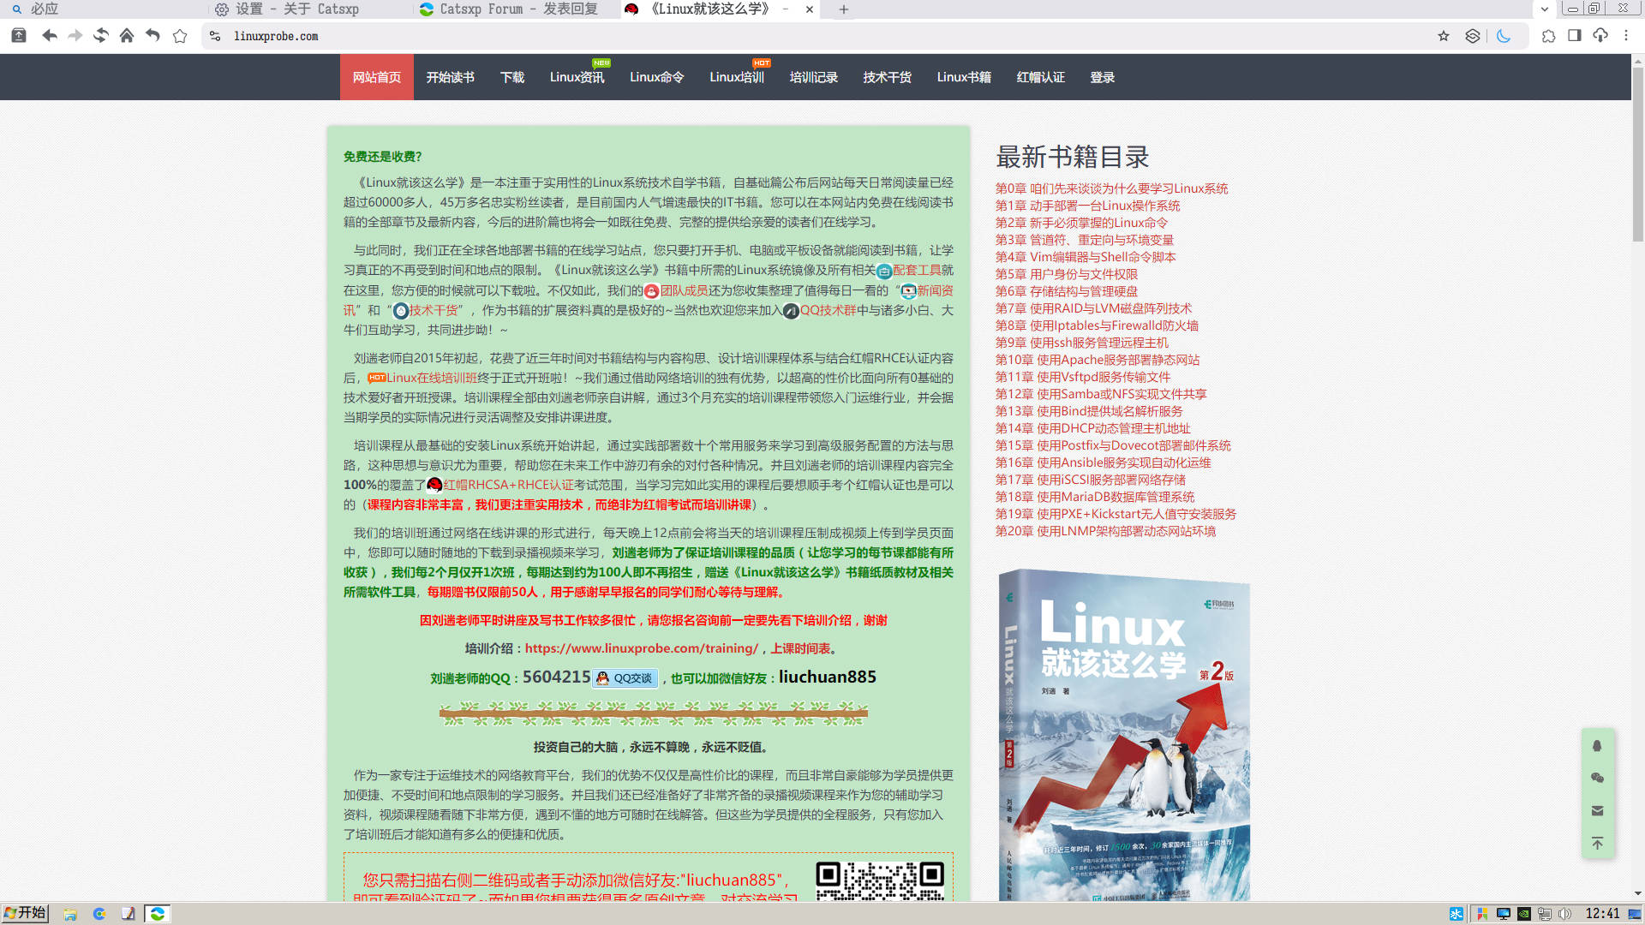The width and height of the screenshot is (1645, 925).
Task: Go to the browser home page icon
Action: tap(127, 36)
